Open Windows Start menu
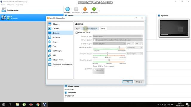 tap(3, 104)
